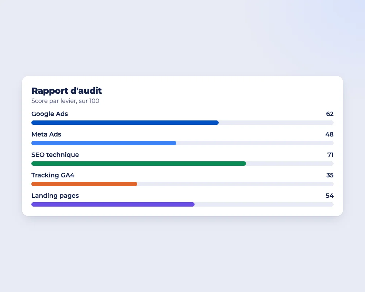Select the SEO technique label
The height and width of the screenshot is (292, 365).
(x=55, y=155)
